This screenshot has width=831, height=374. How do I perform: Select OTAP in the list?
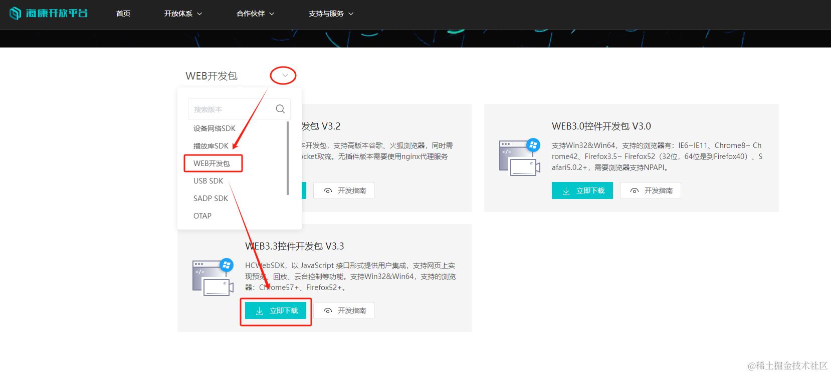[202, 215]
